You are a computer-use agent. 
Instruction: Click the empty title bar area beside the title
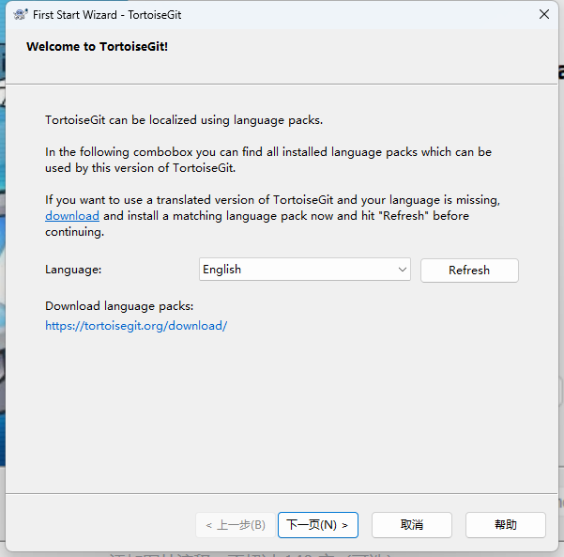coord(357,15)
